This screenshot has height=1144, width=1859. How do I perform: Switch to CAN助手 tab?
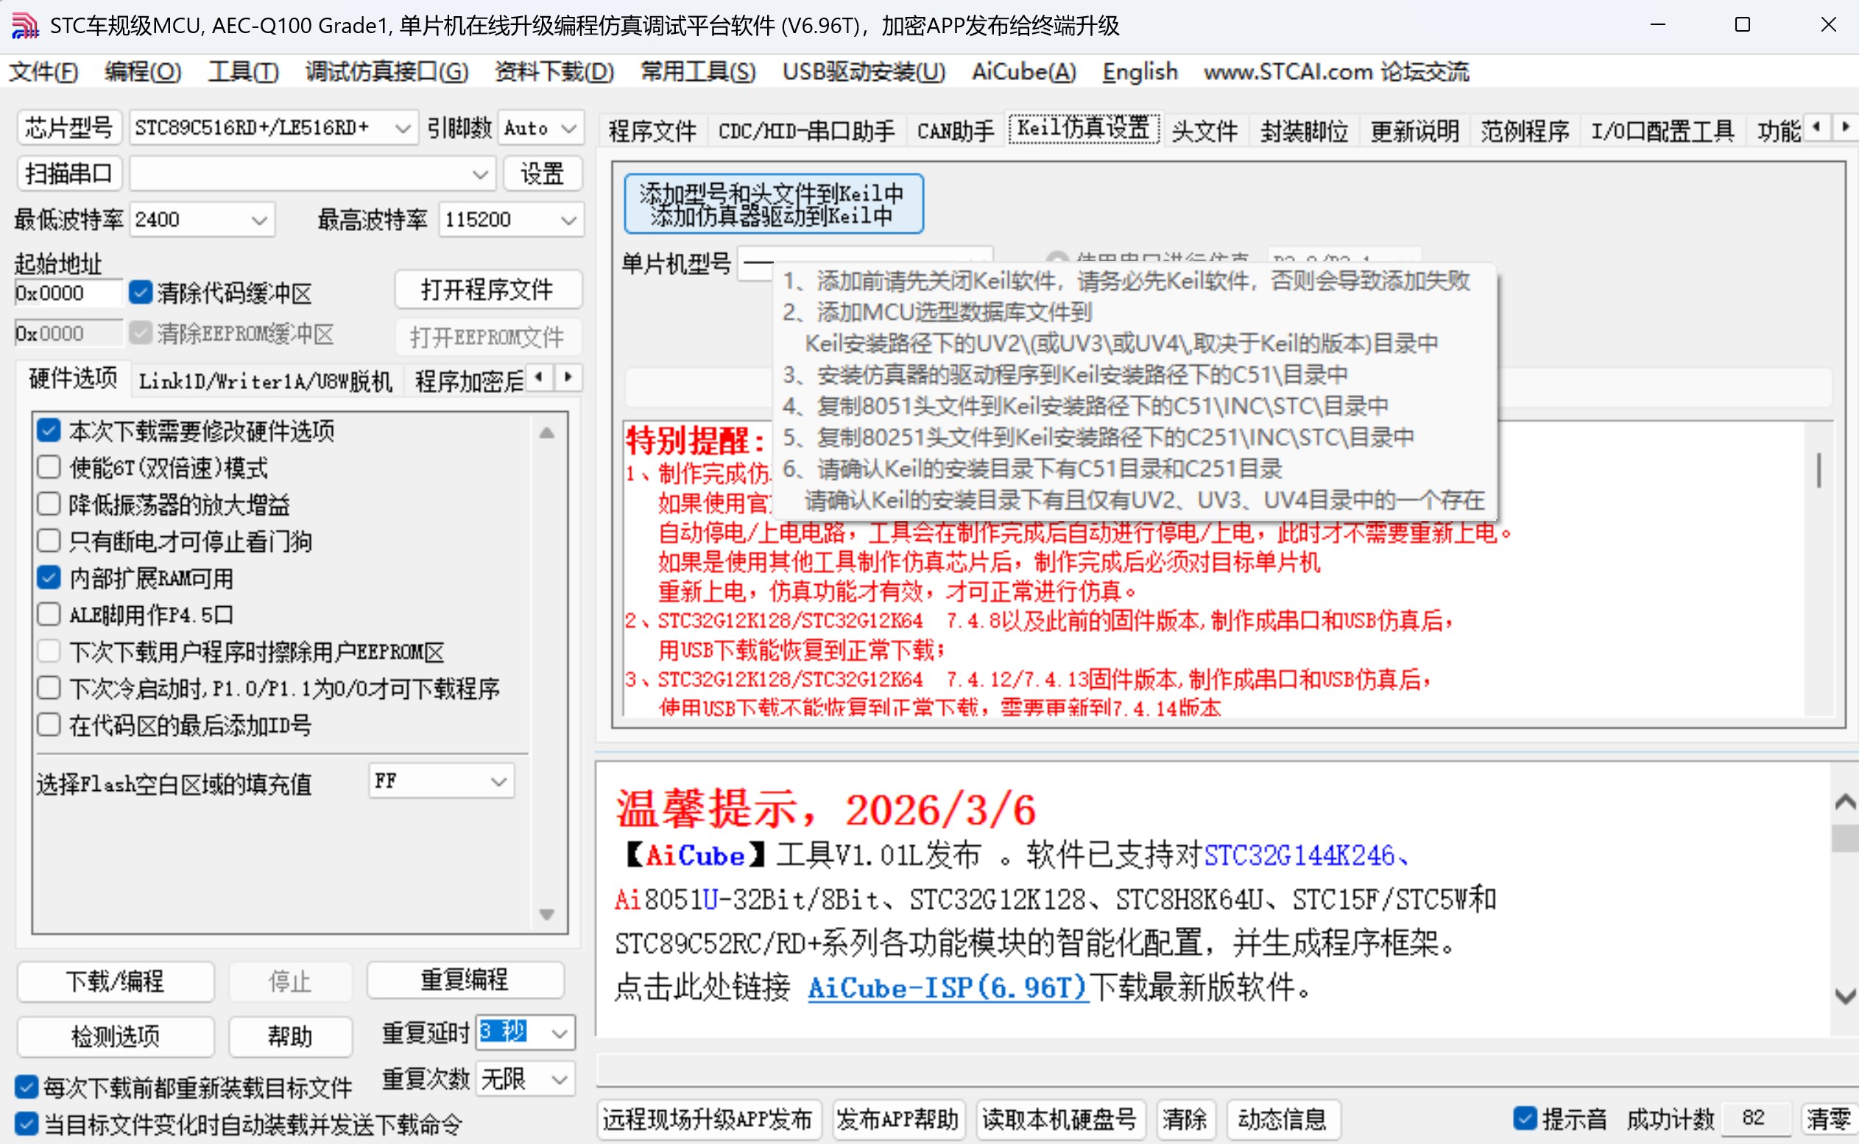(x=955, y=131)
